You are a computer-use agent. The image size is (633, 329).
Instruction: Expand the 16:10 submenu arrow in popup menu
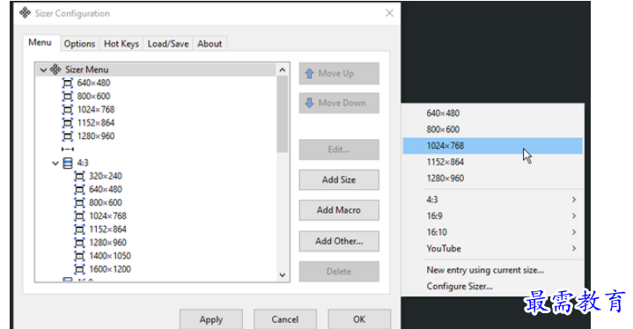tap(574, 232)
